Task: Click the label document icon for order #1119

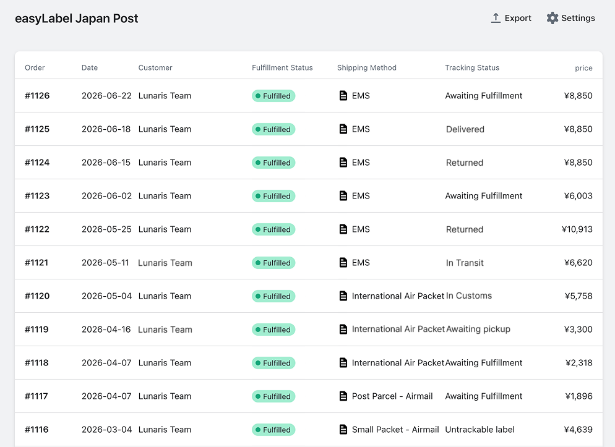Action: [343, 329]
